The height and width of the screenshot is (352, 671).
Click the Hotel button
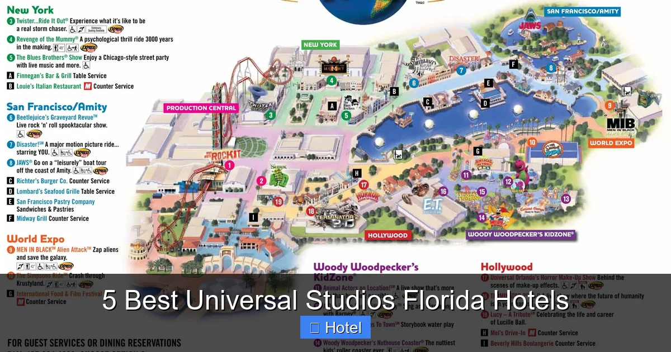pyautogui.click(x=335, y=327)
